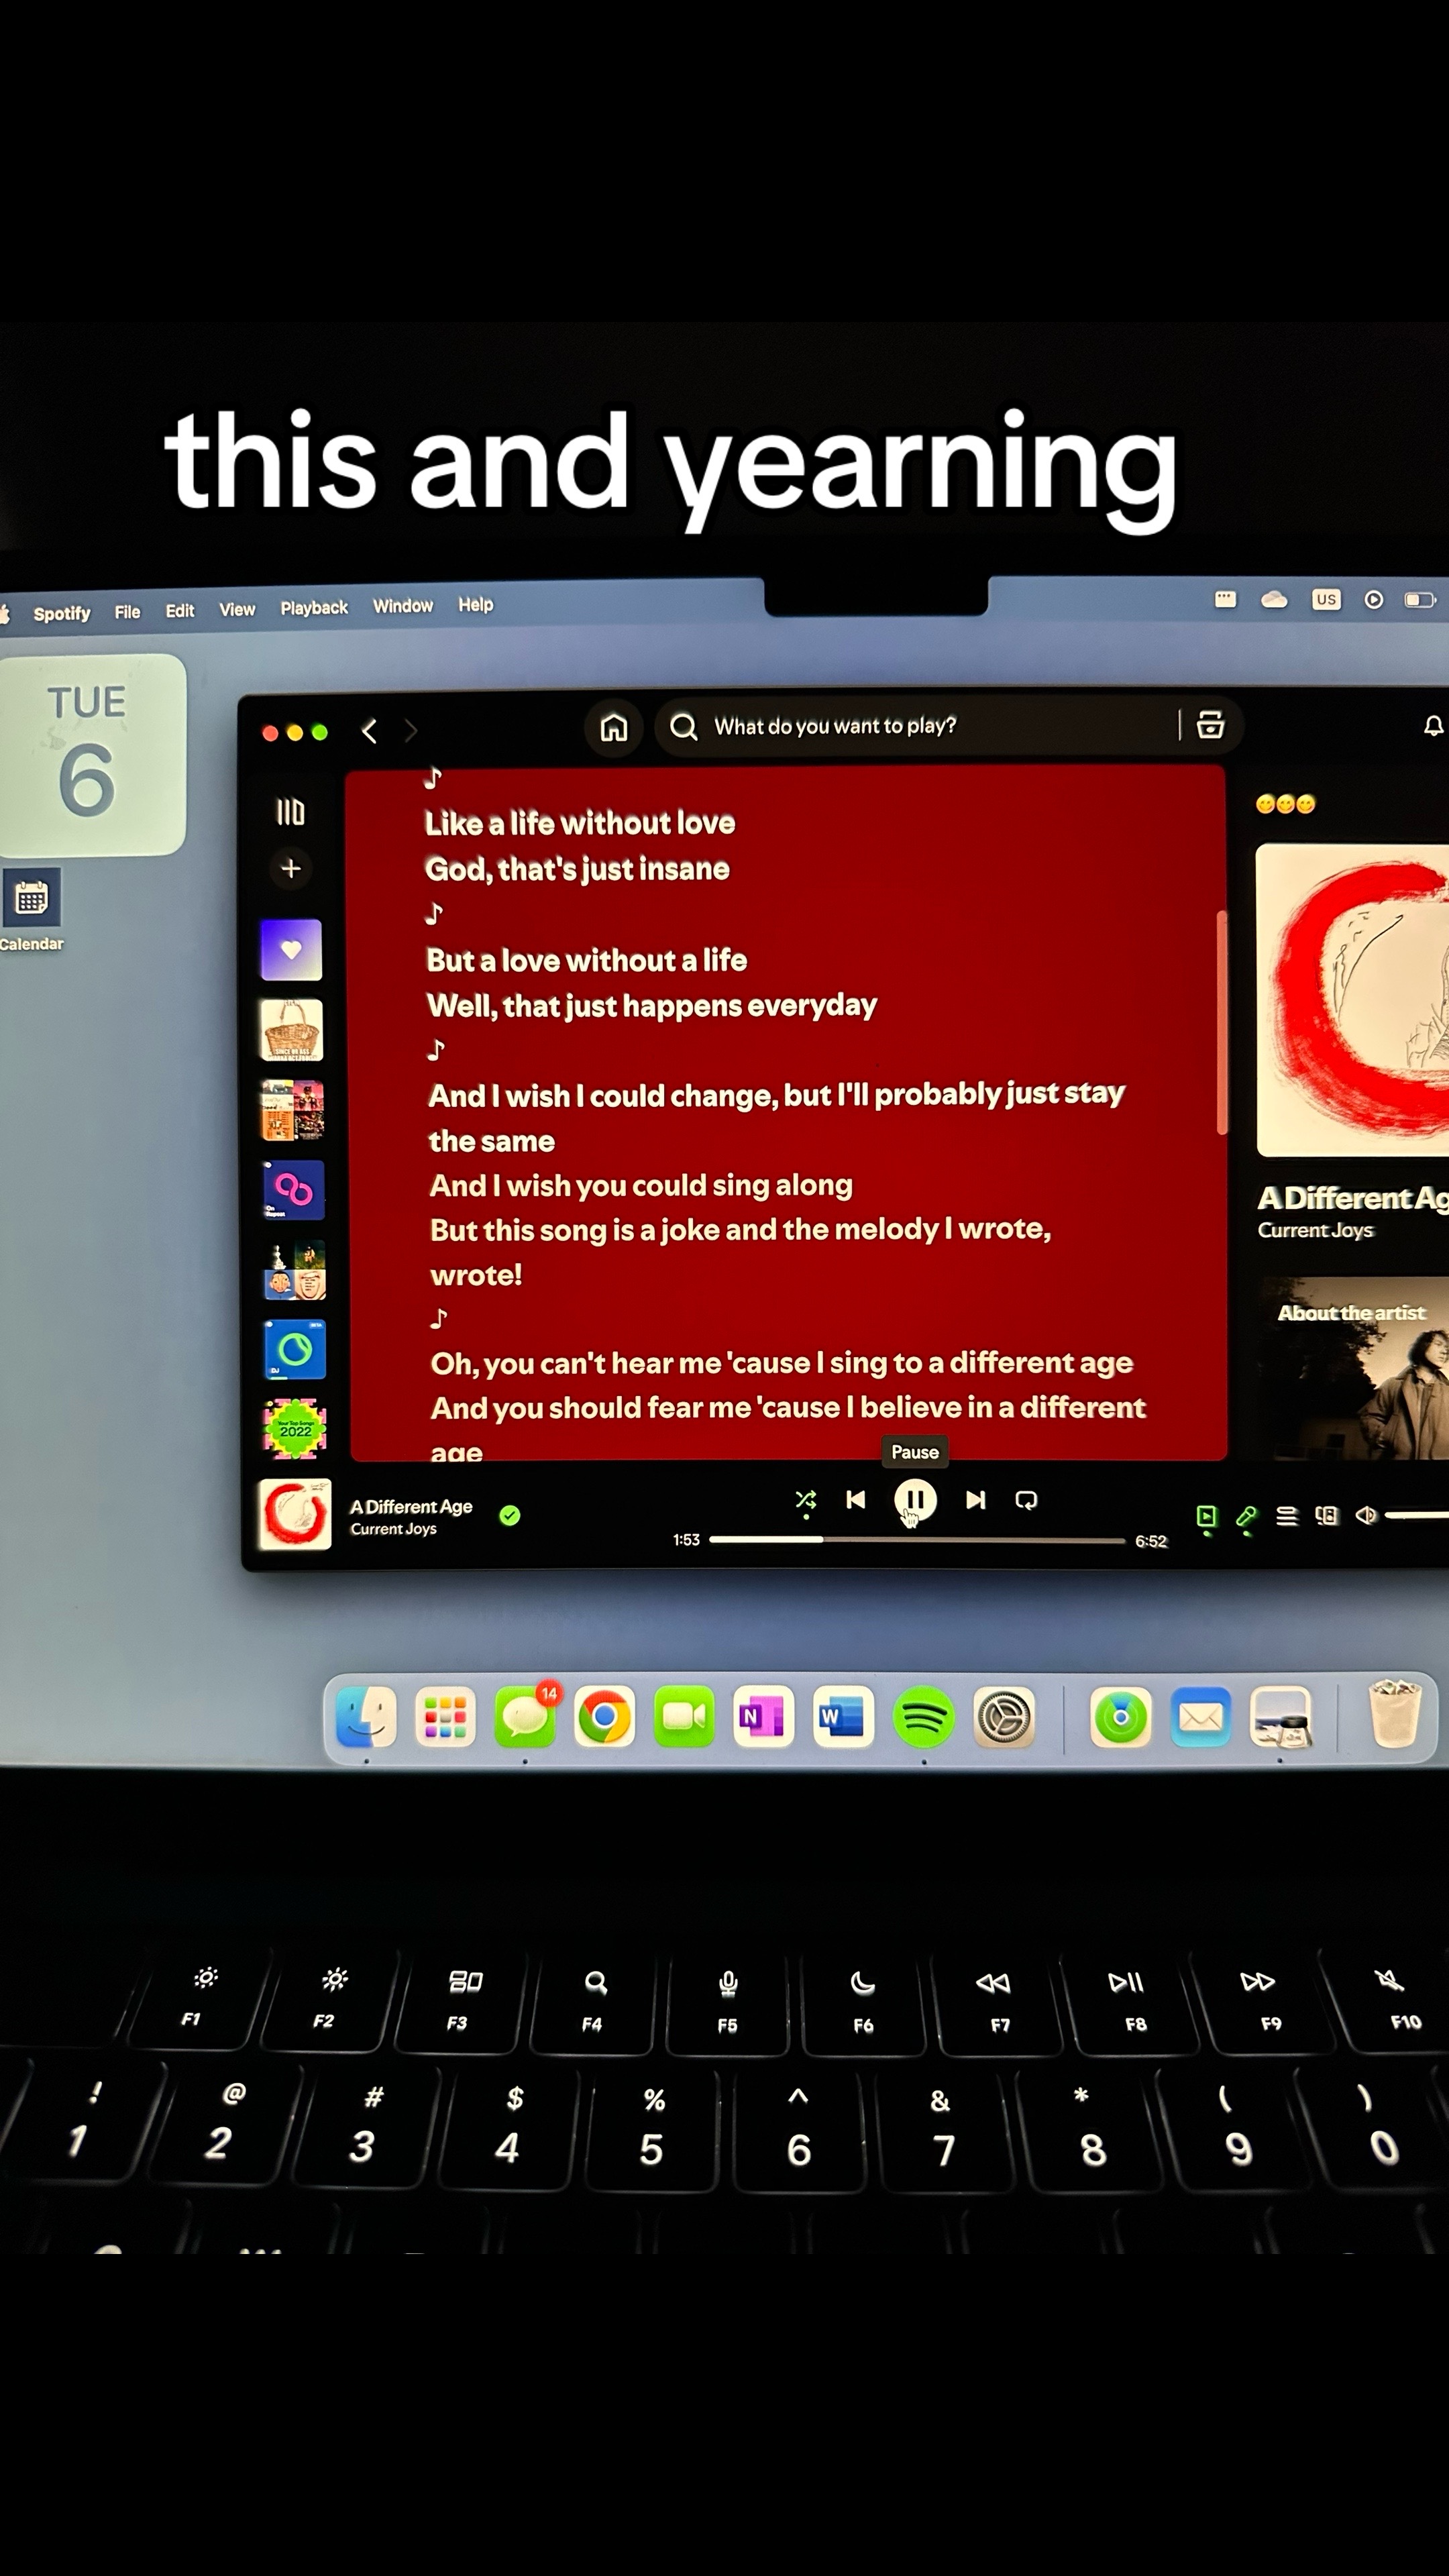Open the large A Different Age album art
The height and width of the screenshot is (2576, 1449).
point(1352,1000)
